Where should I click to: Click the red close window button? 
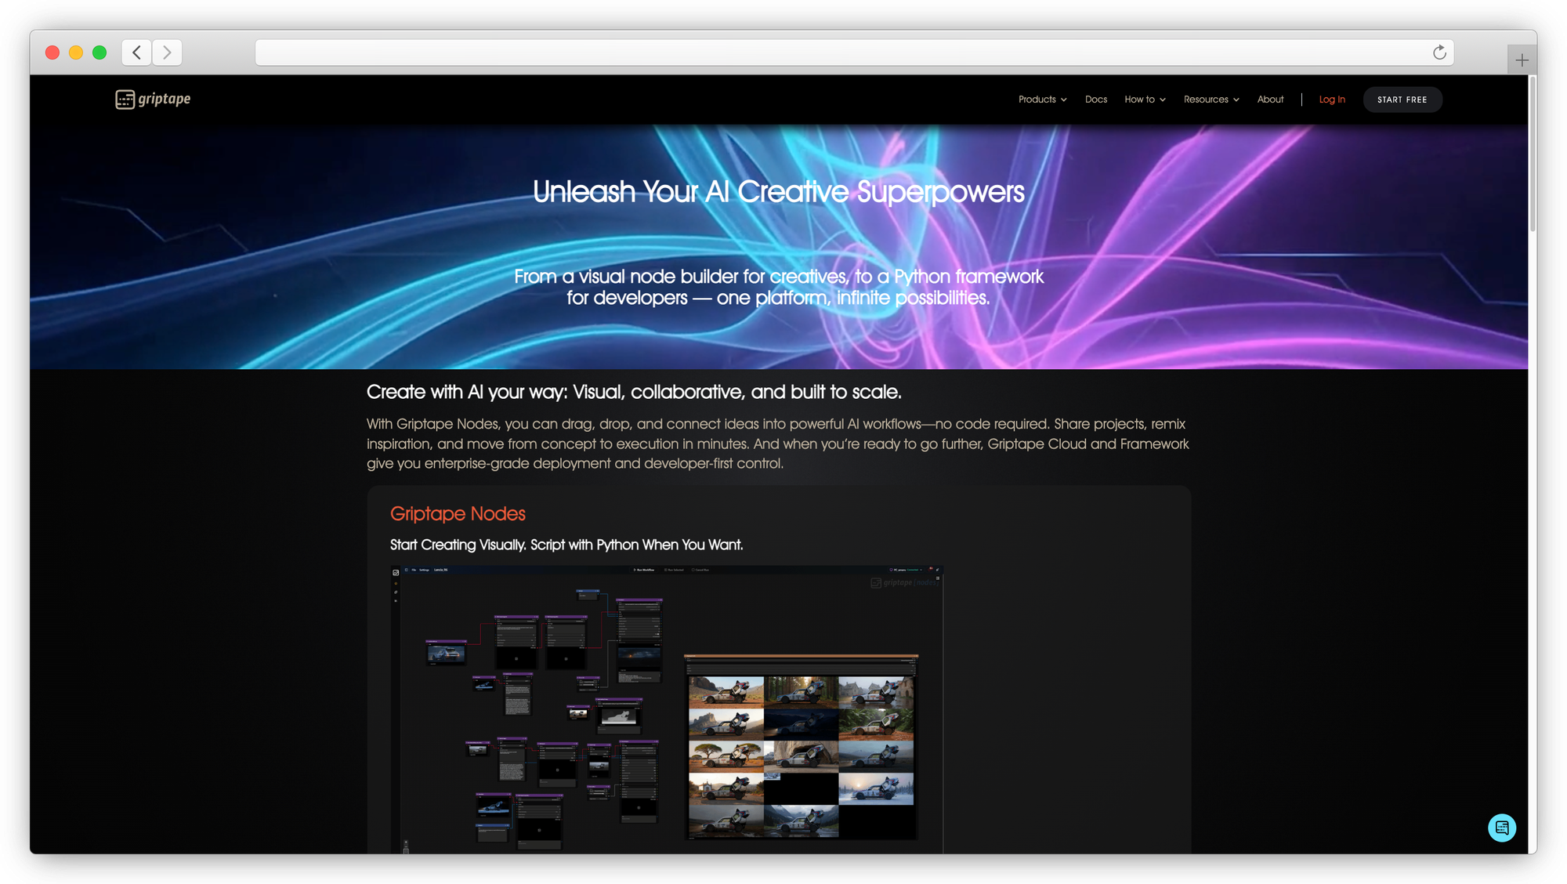tap(52, 53)
